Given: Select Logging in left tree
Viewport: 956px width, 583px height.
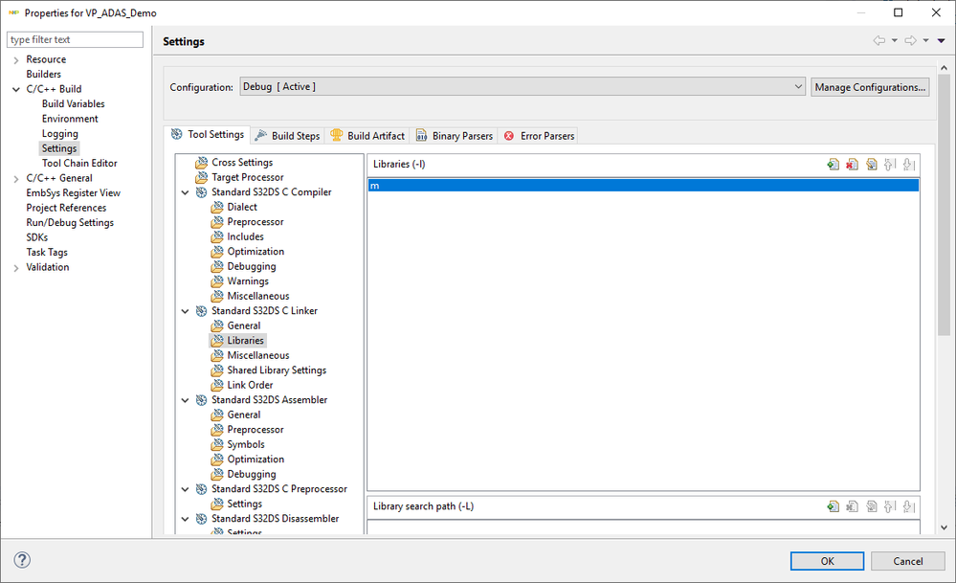Looking at the screenshot, I should [59, 134].
